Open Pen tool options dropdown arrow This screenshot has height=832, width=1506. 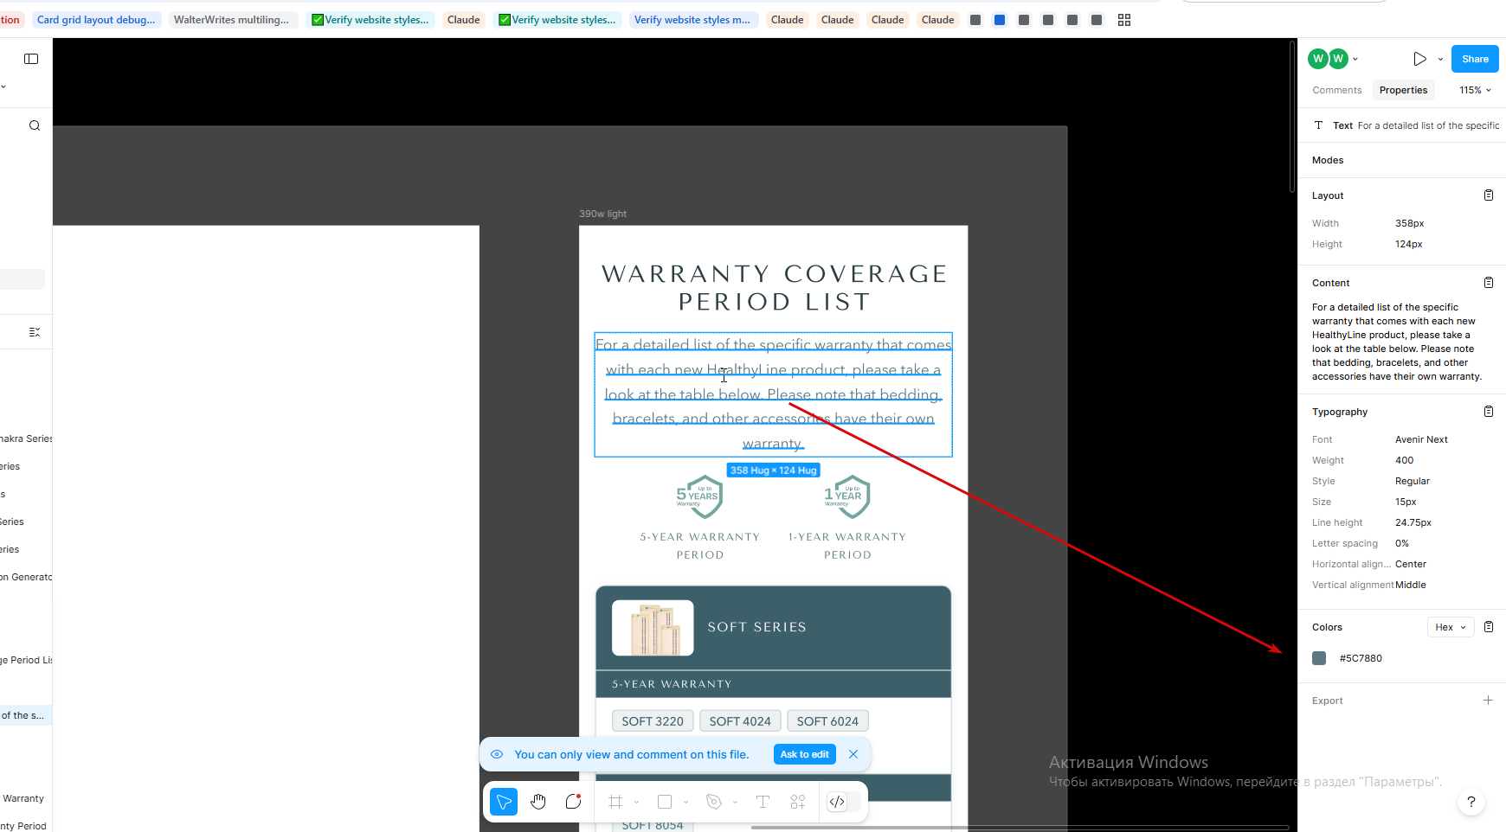point(736,803)
